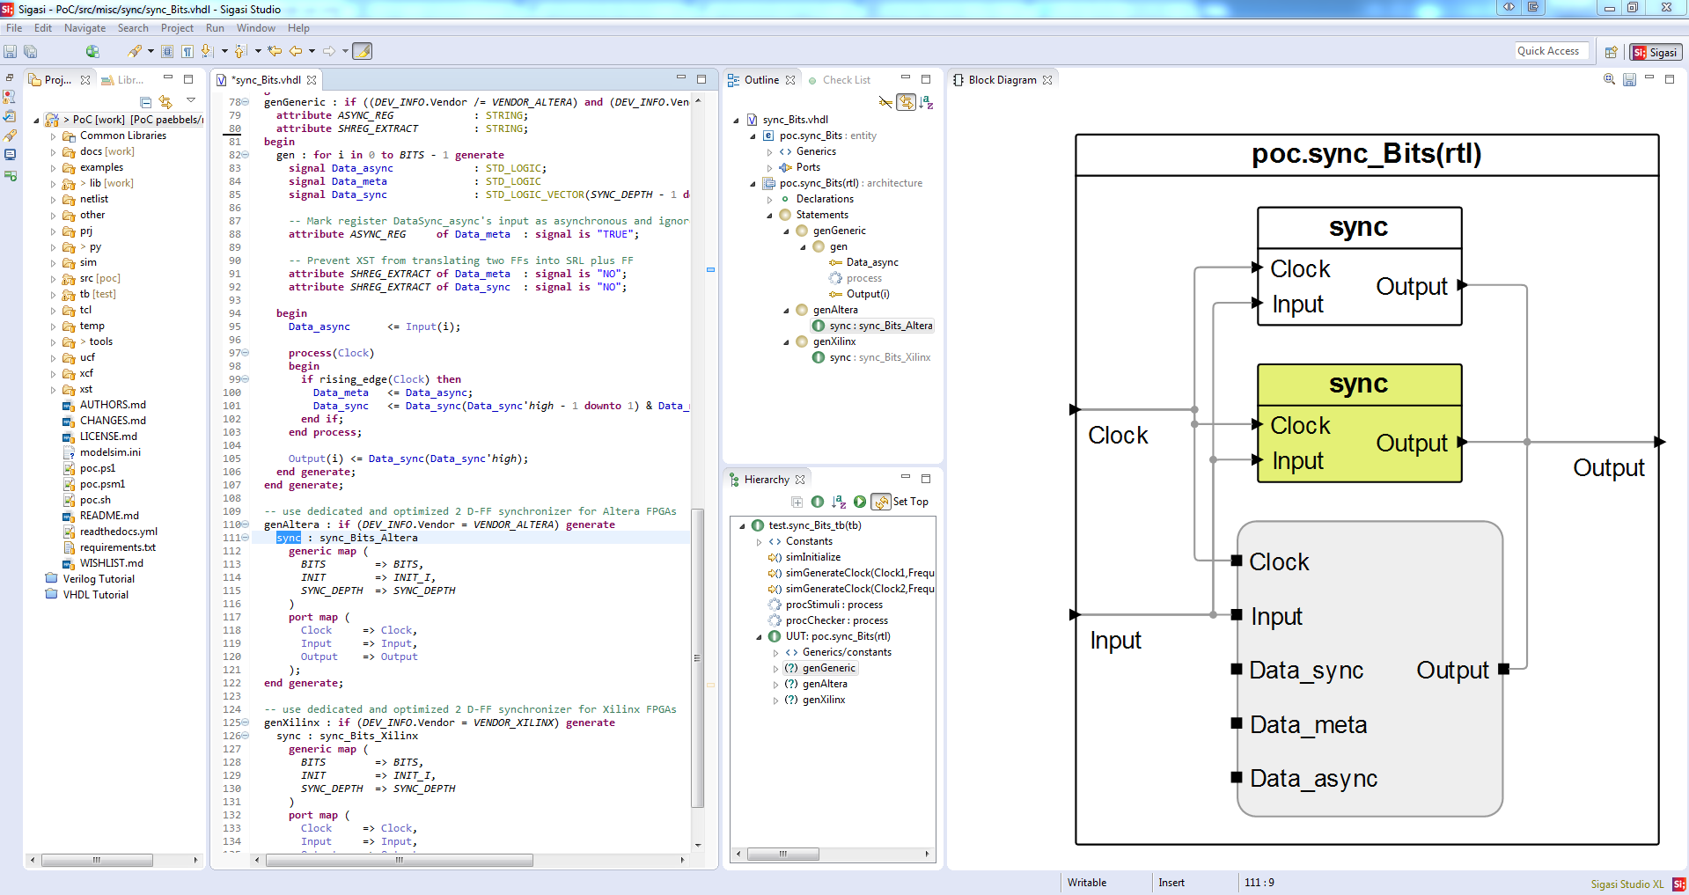This screenshot has width=1689, height=895.
Task: Click the editor vertical scrollbar thumb
Action: pyautogui.click(x=698, y=657)
